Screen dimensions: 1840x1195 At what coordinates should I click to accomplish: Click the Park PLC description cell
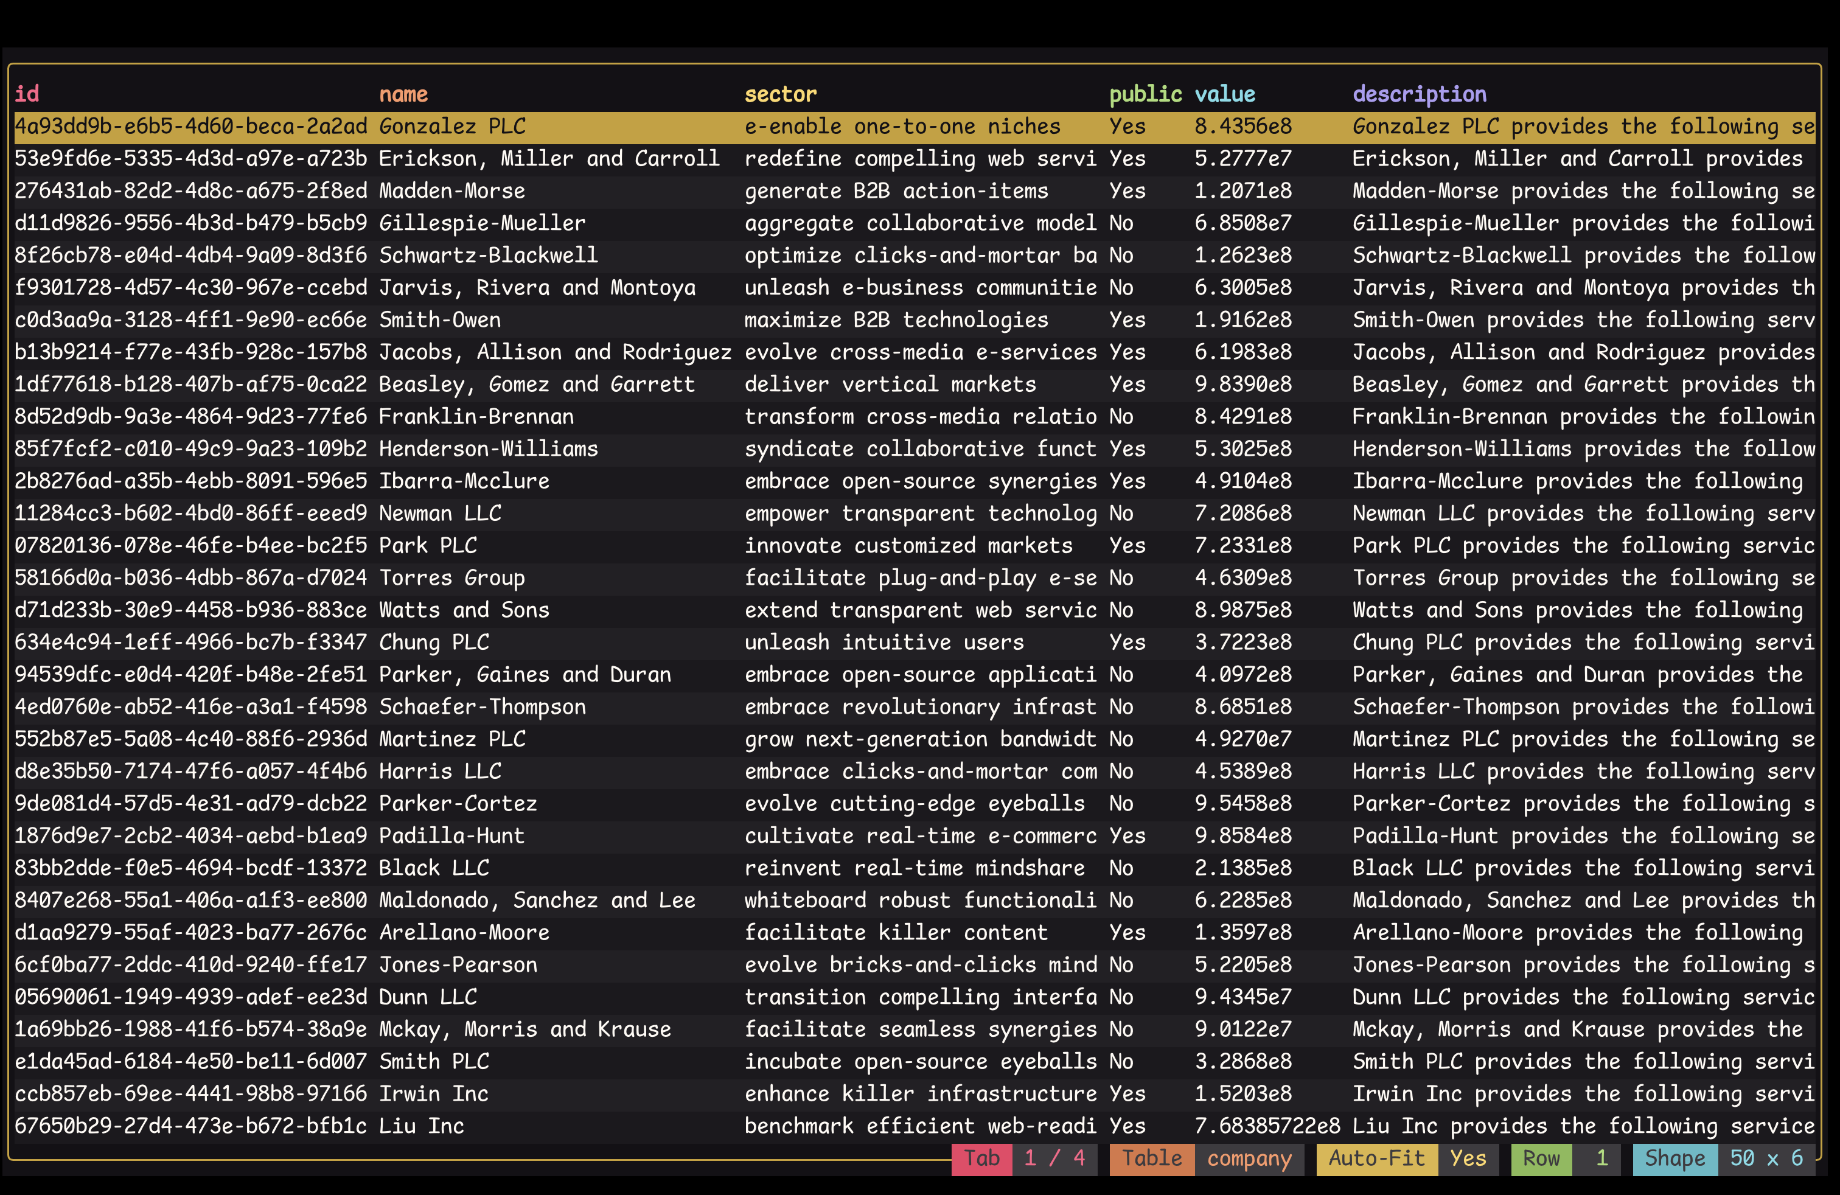tap(1583, 546)
